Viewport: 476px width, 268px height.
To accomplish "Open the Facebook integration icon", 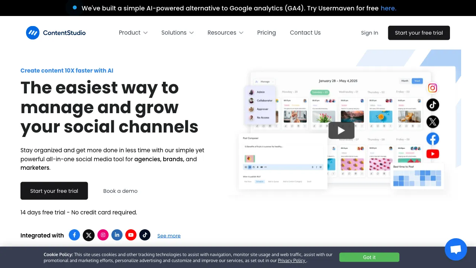I will 74,235.
